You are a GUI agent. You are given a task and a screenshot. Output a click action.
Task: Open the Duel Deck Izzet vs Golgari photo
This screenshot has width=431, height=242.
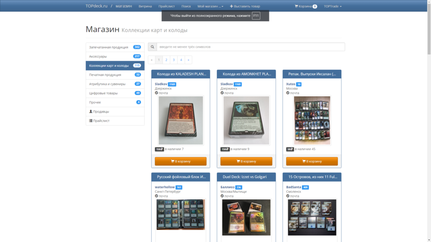point(246,217)
